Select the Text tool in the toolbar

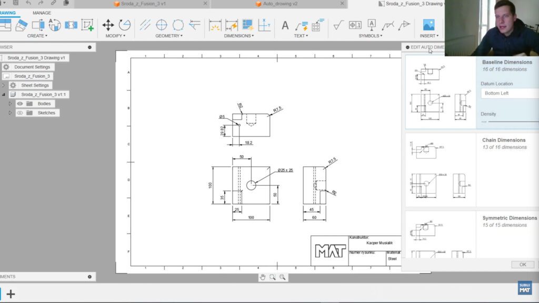click(x=284, y=24)
